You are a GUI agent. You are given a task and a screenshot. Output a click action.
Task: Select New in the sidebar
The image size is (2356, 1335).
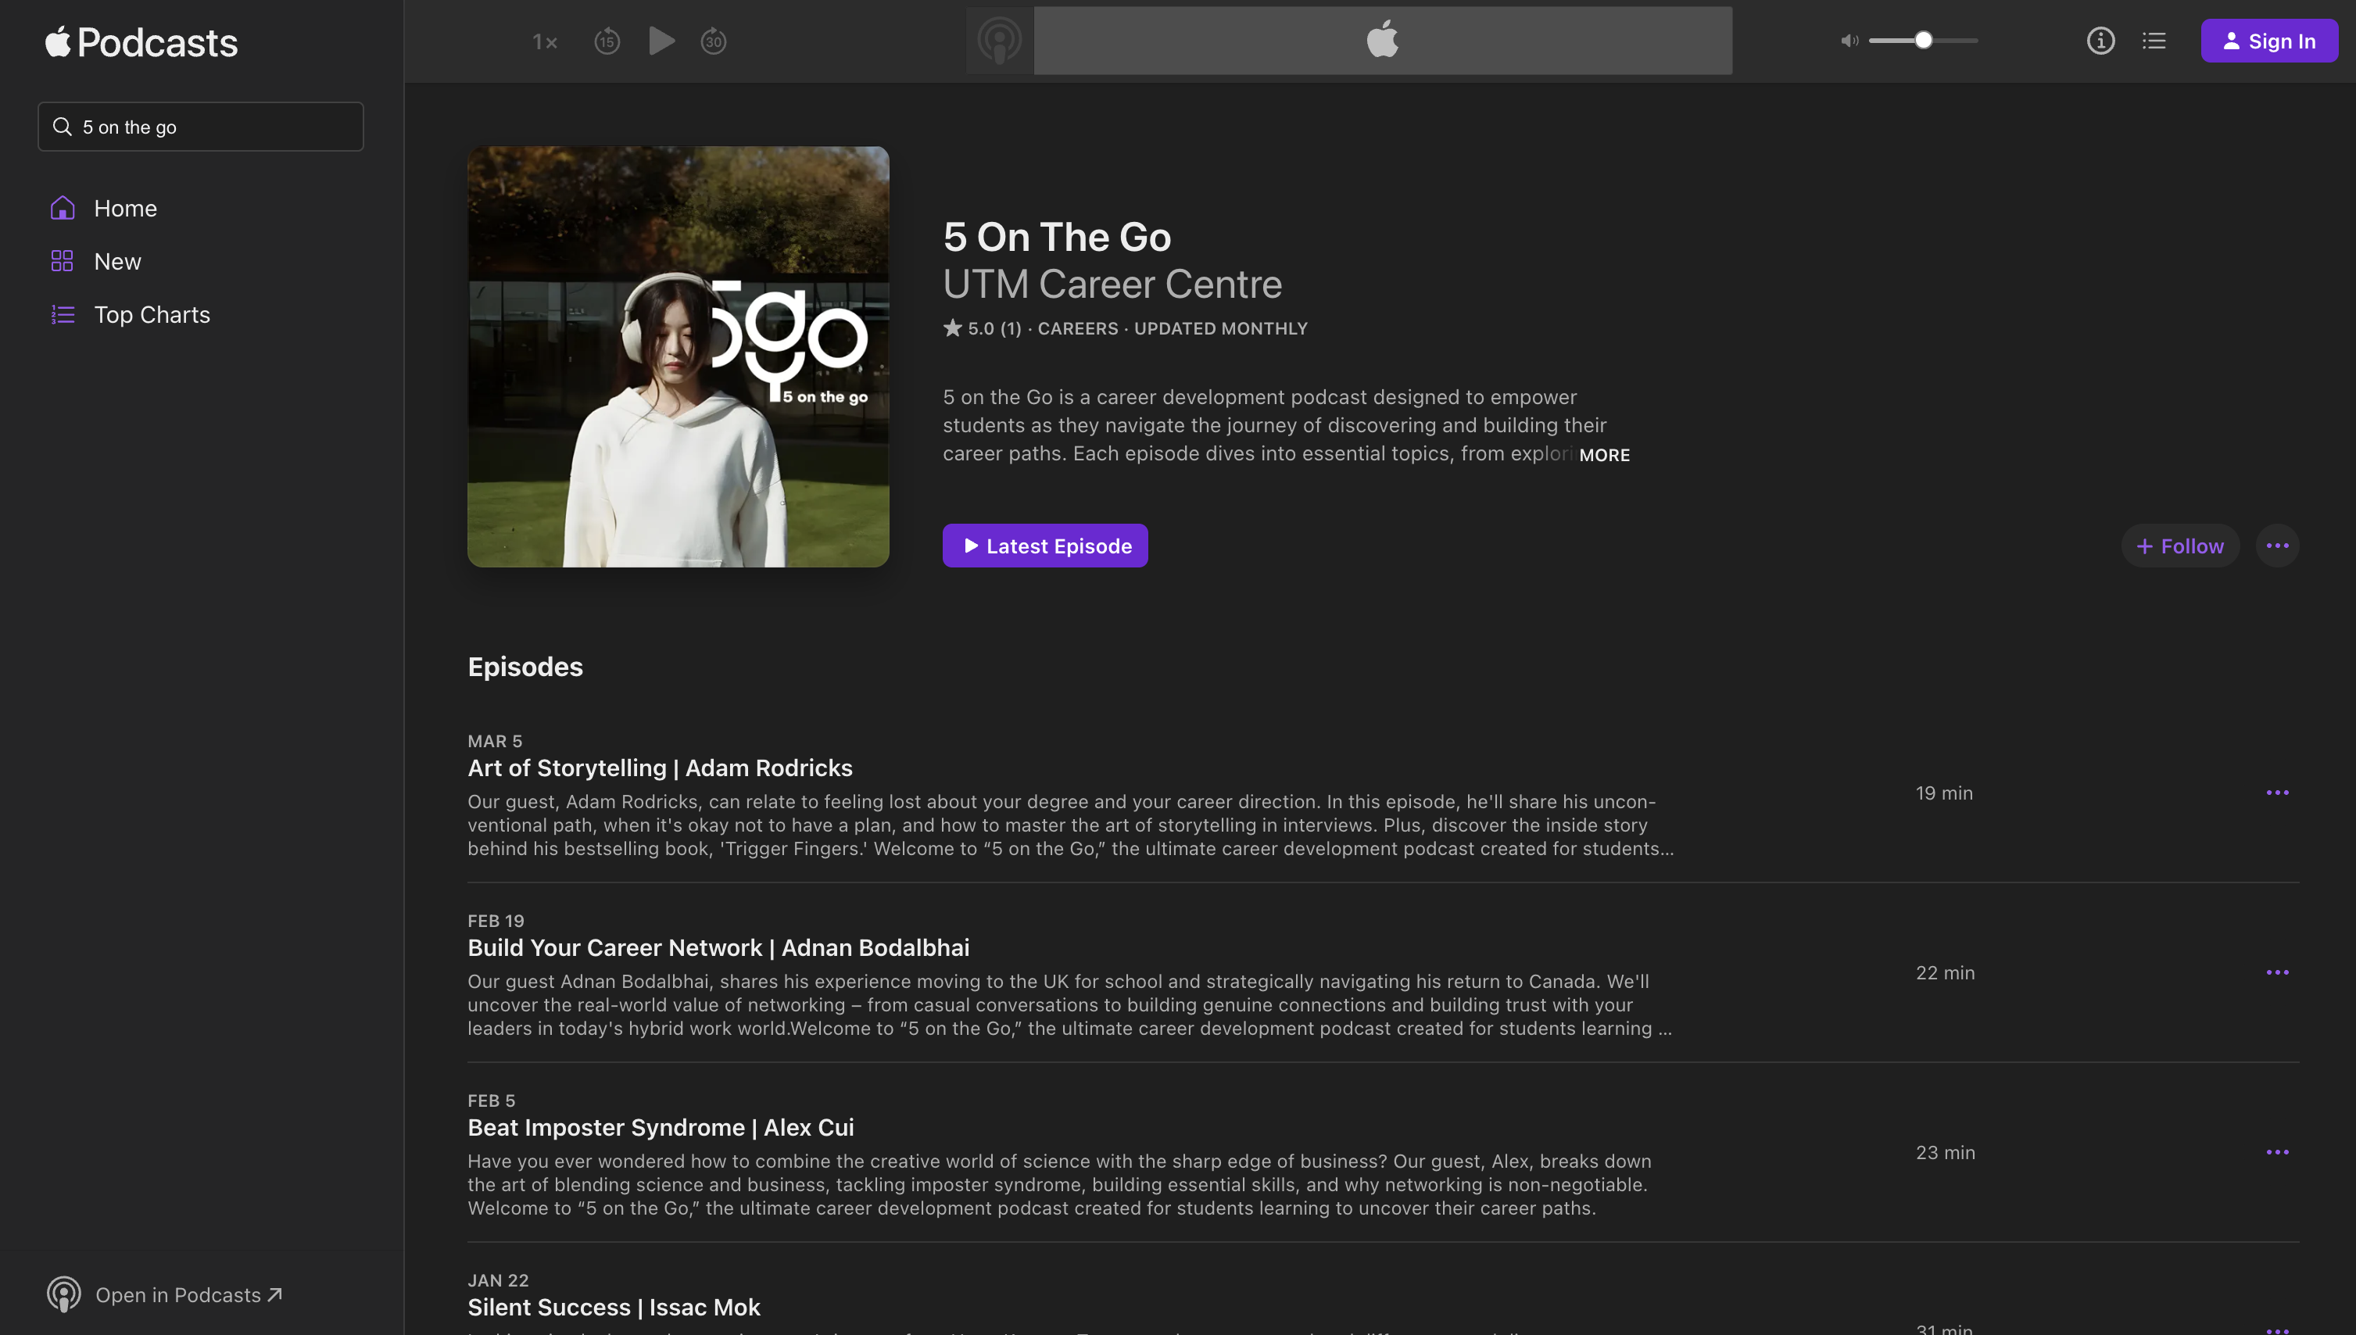pos(117,261)
